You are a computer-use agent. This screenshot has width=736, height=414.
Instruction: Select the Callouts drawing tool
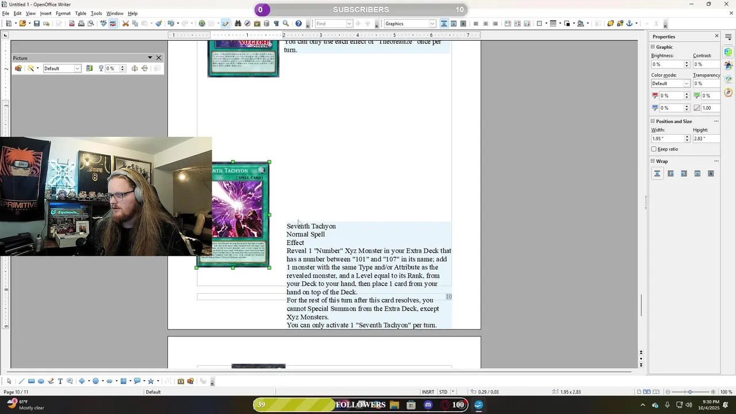[x=70, y=381]
